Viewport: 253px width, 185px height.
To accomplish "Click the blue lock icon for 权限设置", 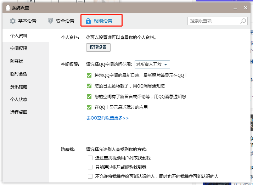I will click(88, 21).
